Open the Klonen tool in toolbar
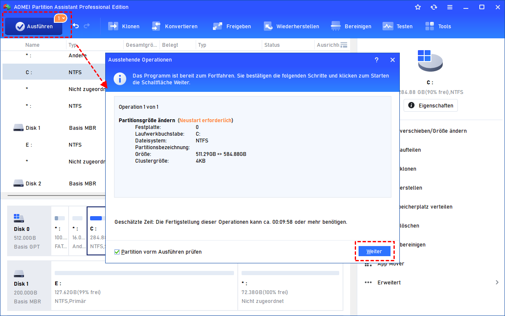 tap(124, 26)
